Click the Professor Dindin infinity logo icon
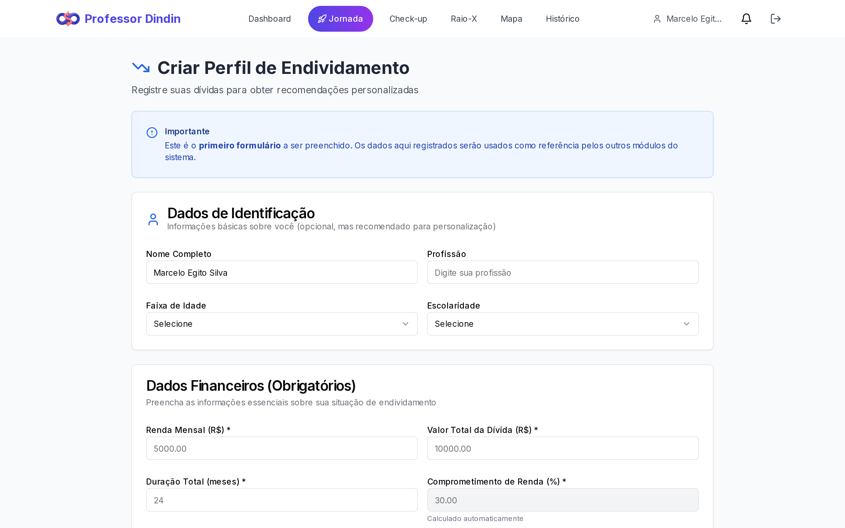This screenshot has height=528, width=845. pyautogui.click(x=68, y=19)
